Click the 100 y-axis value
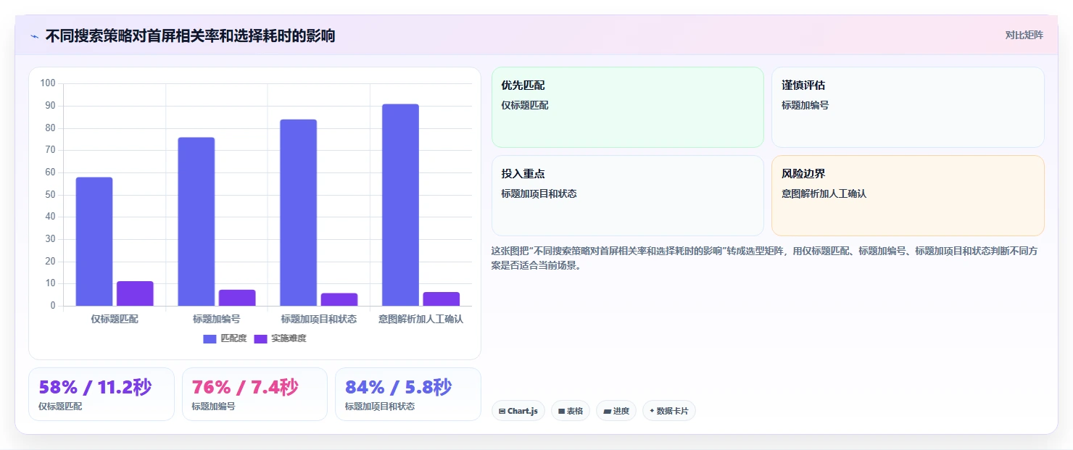Image resolution: width=1073 pixels, height=450 pixels. [48, 83]
